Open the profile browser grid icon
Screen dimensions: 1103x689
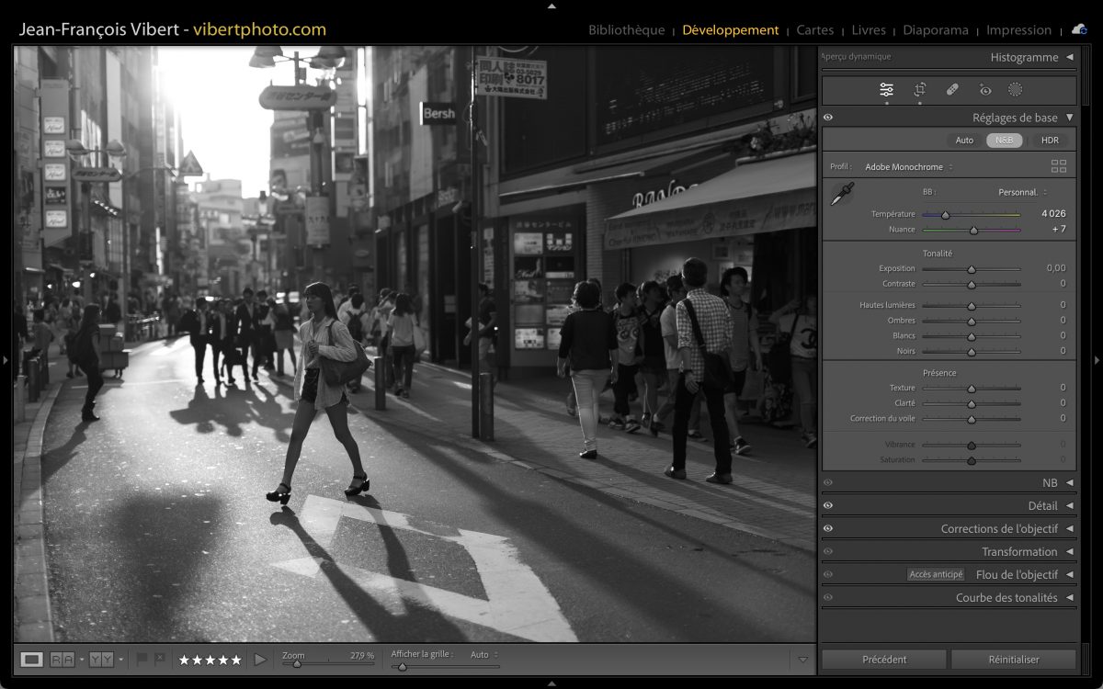pyautogui.click(x=1059, y=166)
